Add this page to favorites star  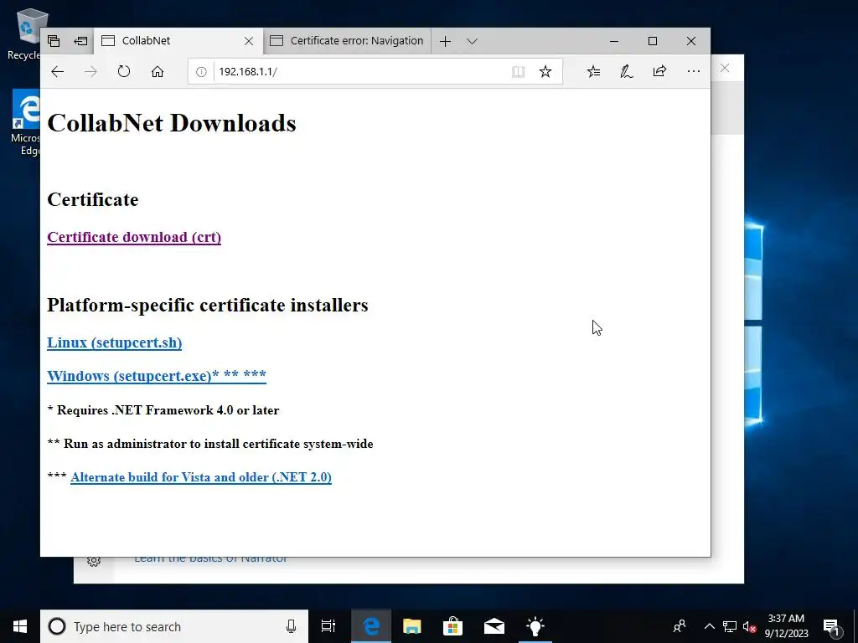[x=545, y=72]
